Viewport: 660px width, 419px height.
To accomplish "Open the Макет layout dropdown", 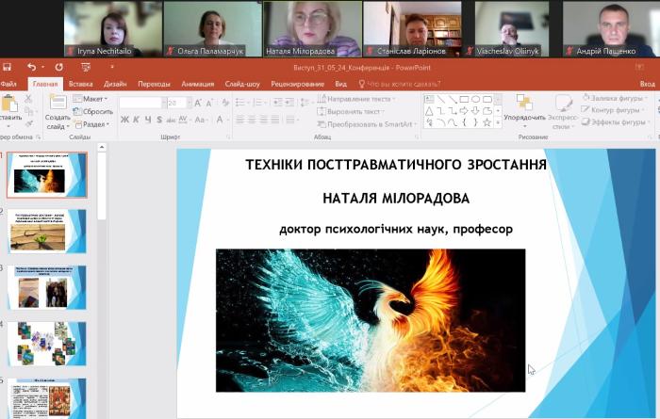I will click(92, 99).
